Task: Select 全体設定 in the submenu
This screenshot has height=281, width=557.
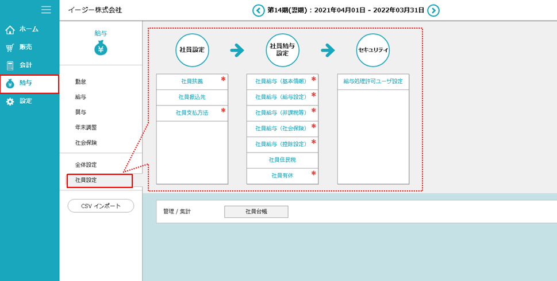Action: point(86,165)
